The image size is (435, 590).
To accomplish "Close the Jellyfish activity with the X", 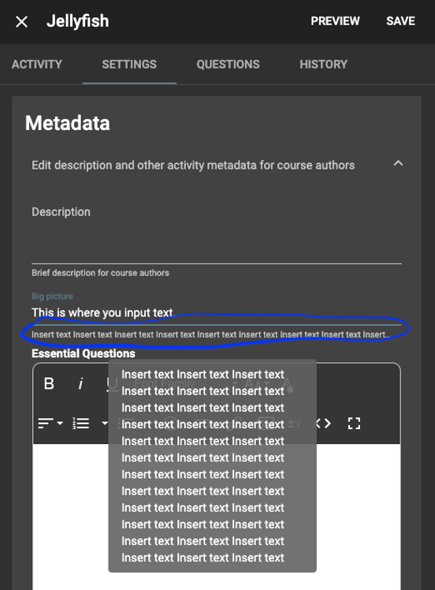I will (x=22, y=22).
